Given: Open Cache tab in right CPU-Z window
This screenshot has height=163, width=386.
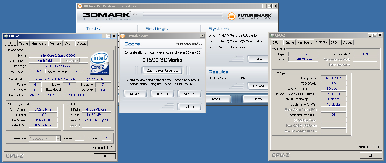Looking at the screenshot, I should (x=289, y=42).
